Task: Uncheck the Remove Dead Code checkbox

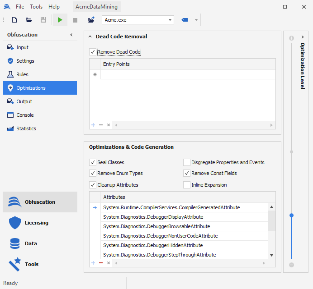Action: (93, 52)
